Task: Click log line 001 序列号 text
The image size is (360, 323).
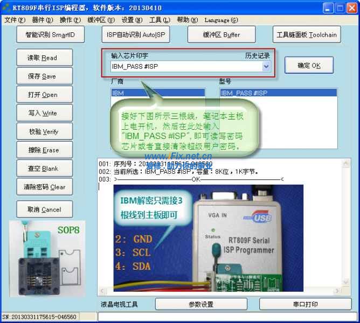Action: click(x=156, y=164)
